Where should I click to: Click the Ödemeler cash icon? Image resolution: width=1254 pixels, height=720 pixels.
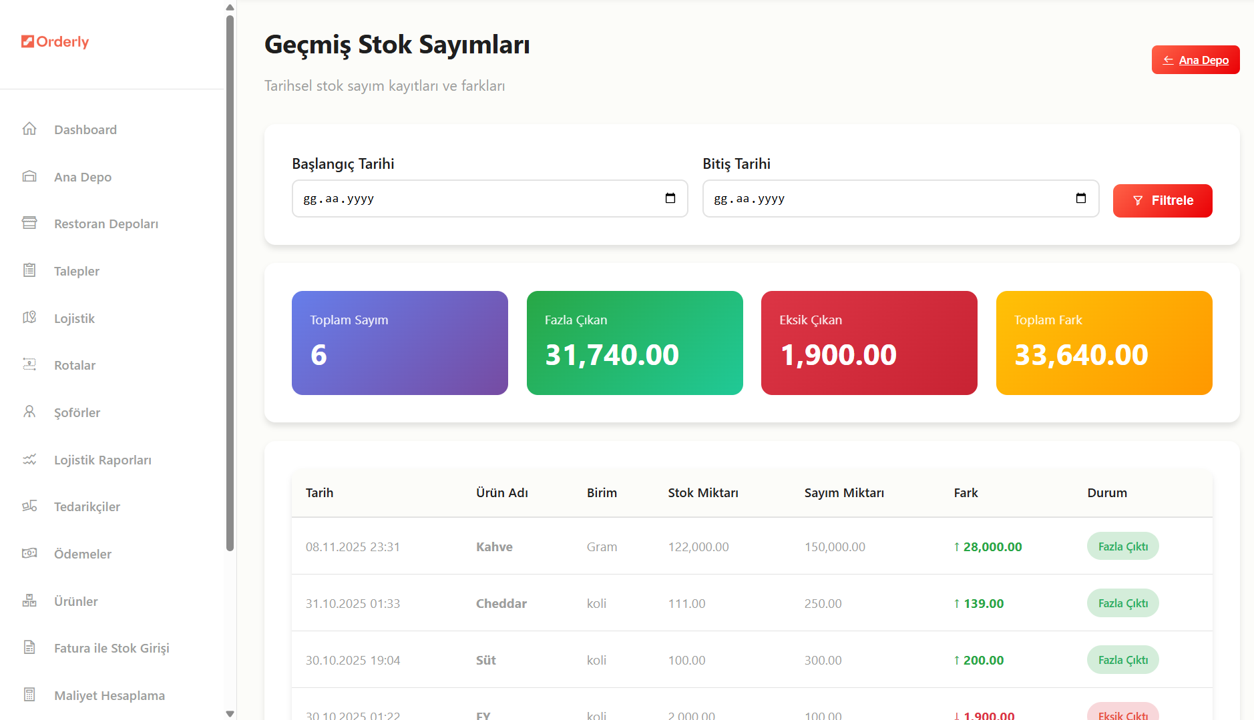(29, 553)
